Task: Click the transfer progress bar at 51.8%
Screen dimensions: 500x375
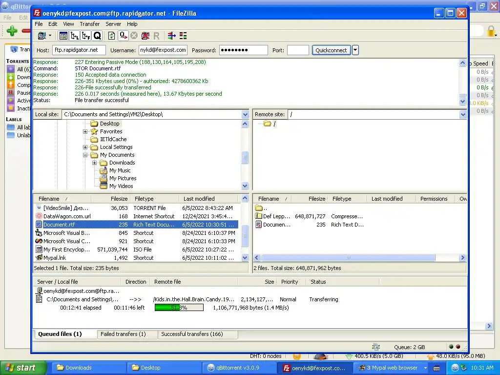Action: 179,308
